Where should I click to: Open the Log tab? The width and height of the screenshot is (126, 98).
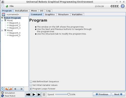coord(48,11)
